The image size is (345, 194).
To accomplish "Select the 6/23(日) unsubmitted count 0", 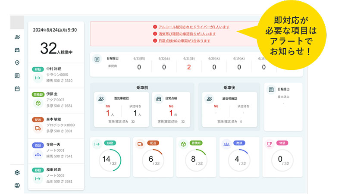I will pyautogui.click(x=139, y=67).
